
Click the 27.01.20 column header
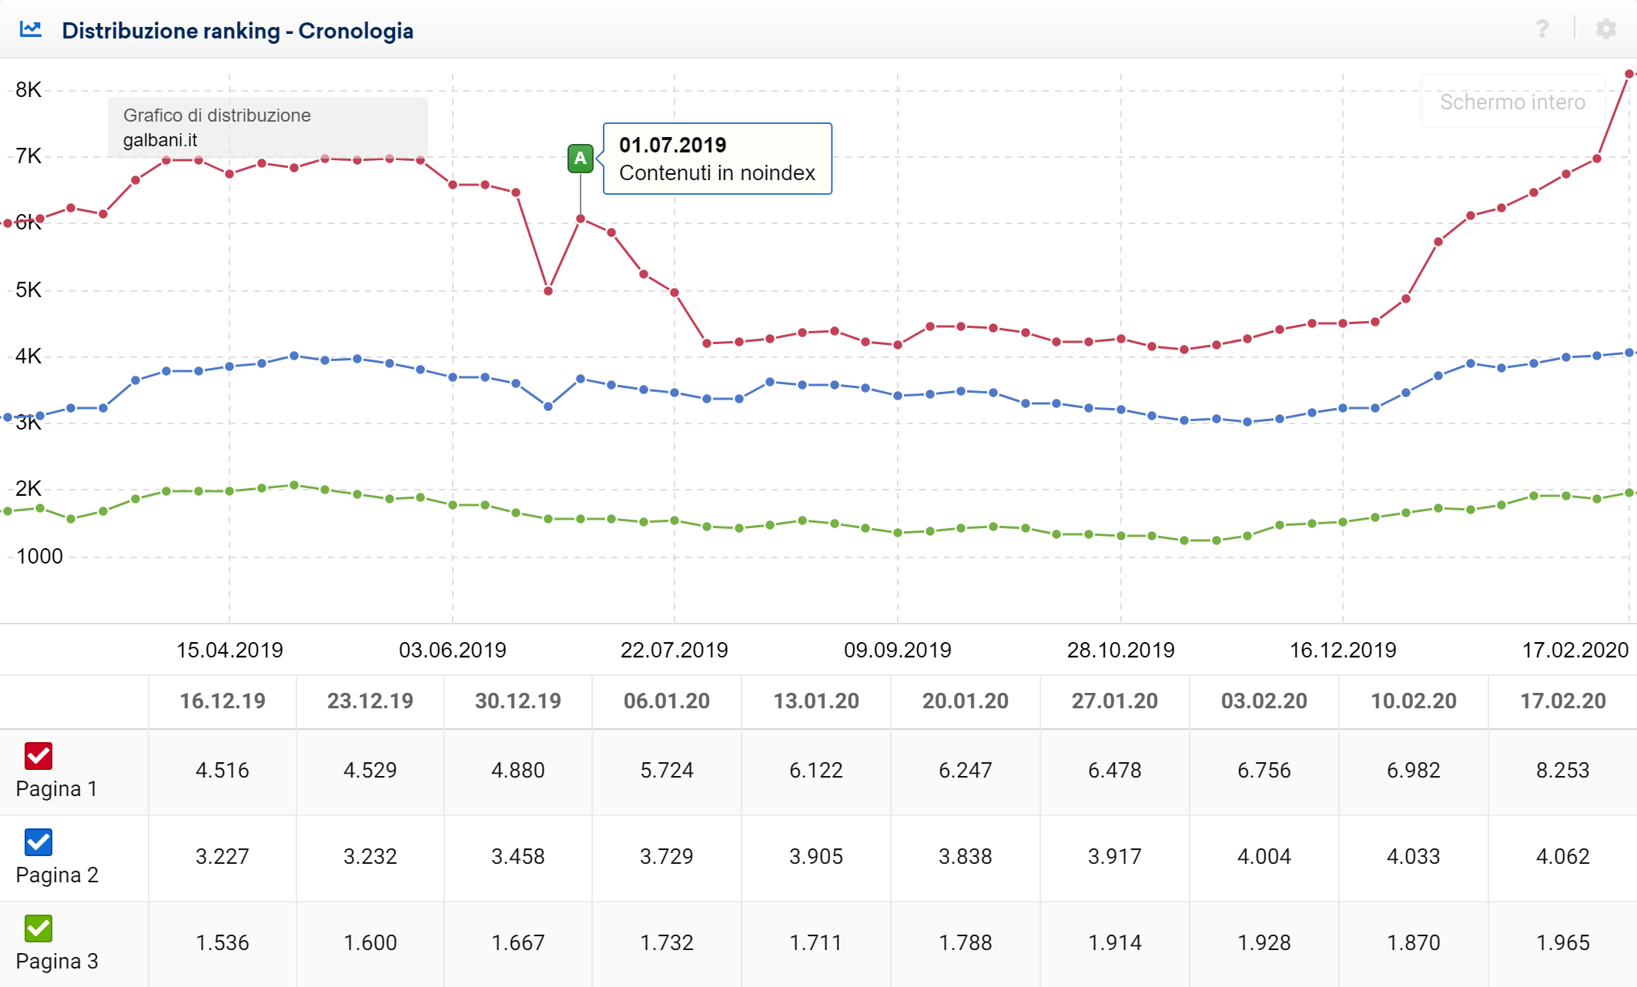tap(1115, 701)
